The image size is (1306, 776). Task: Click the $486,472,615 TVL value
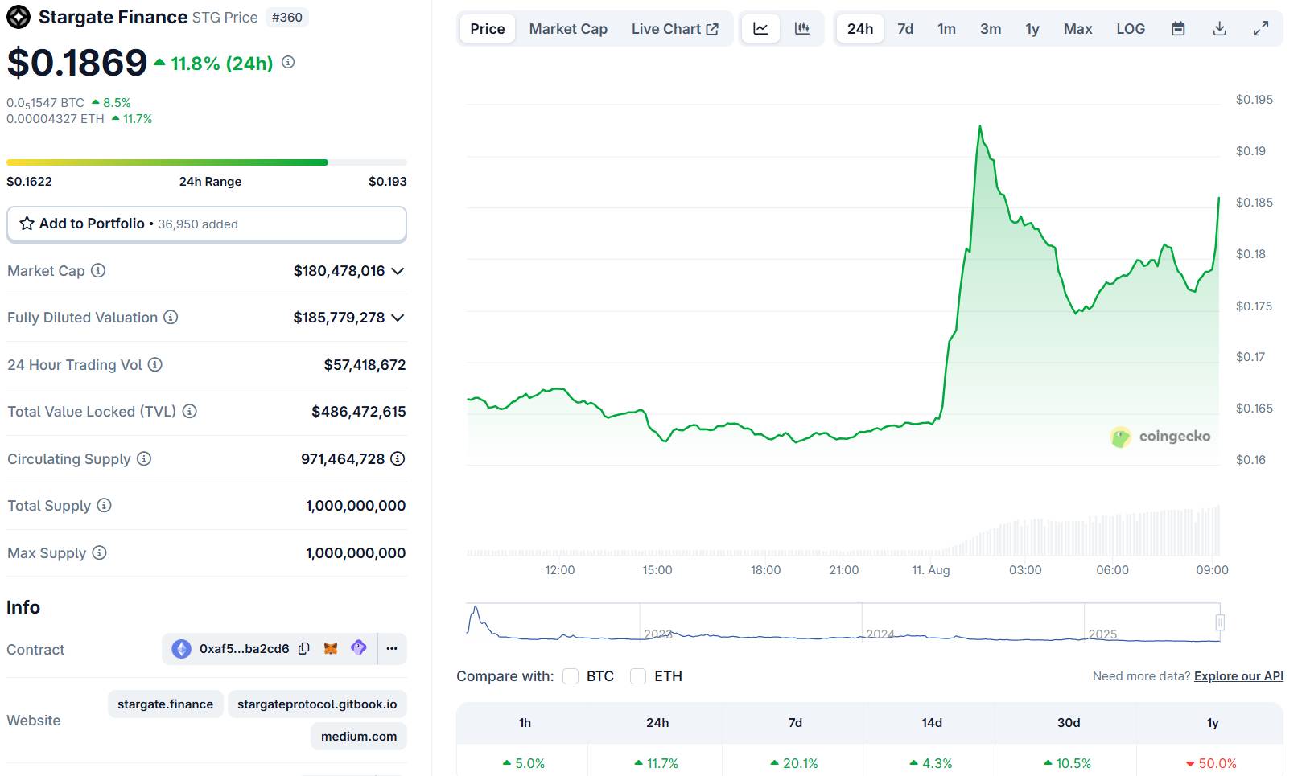click(359, 412)
